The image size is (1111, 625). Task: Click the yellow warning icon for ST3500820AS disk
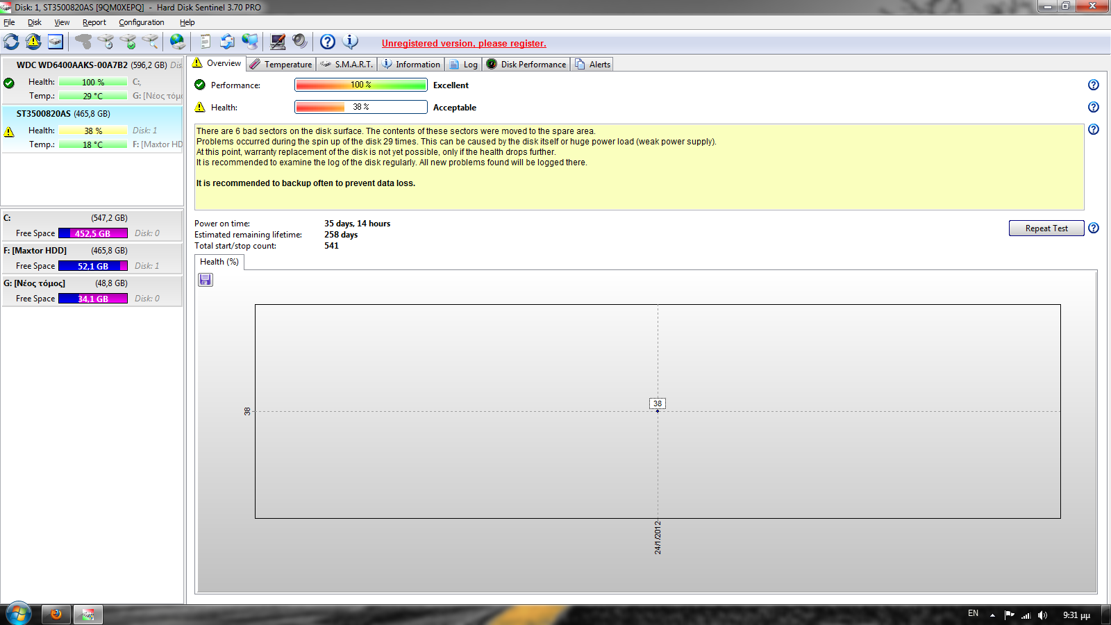coord(9,131)
